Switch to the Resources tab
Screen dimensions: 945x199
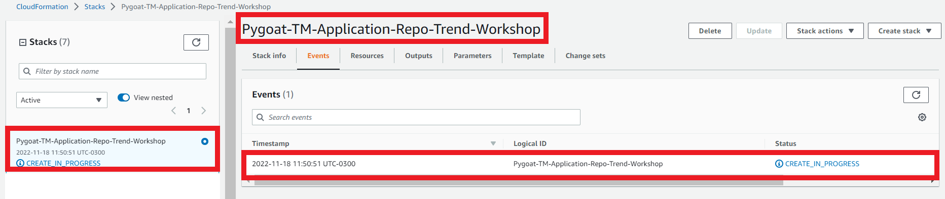click(x=367, y=56)
